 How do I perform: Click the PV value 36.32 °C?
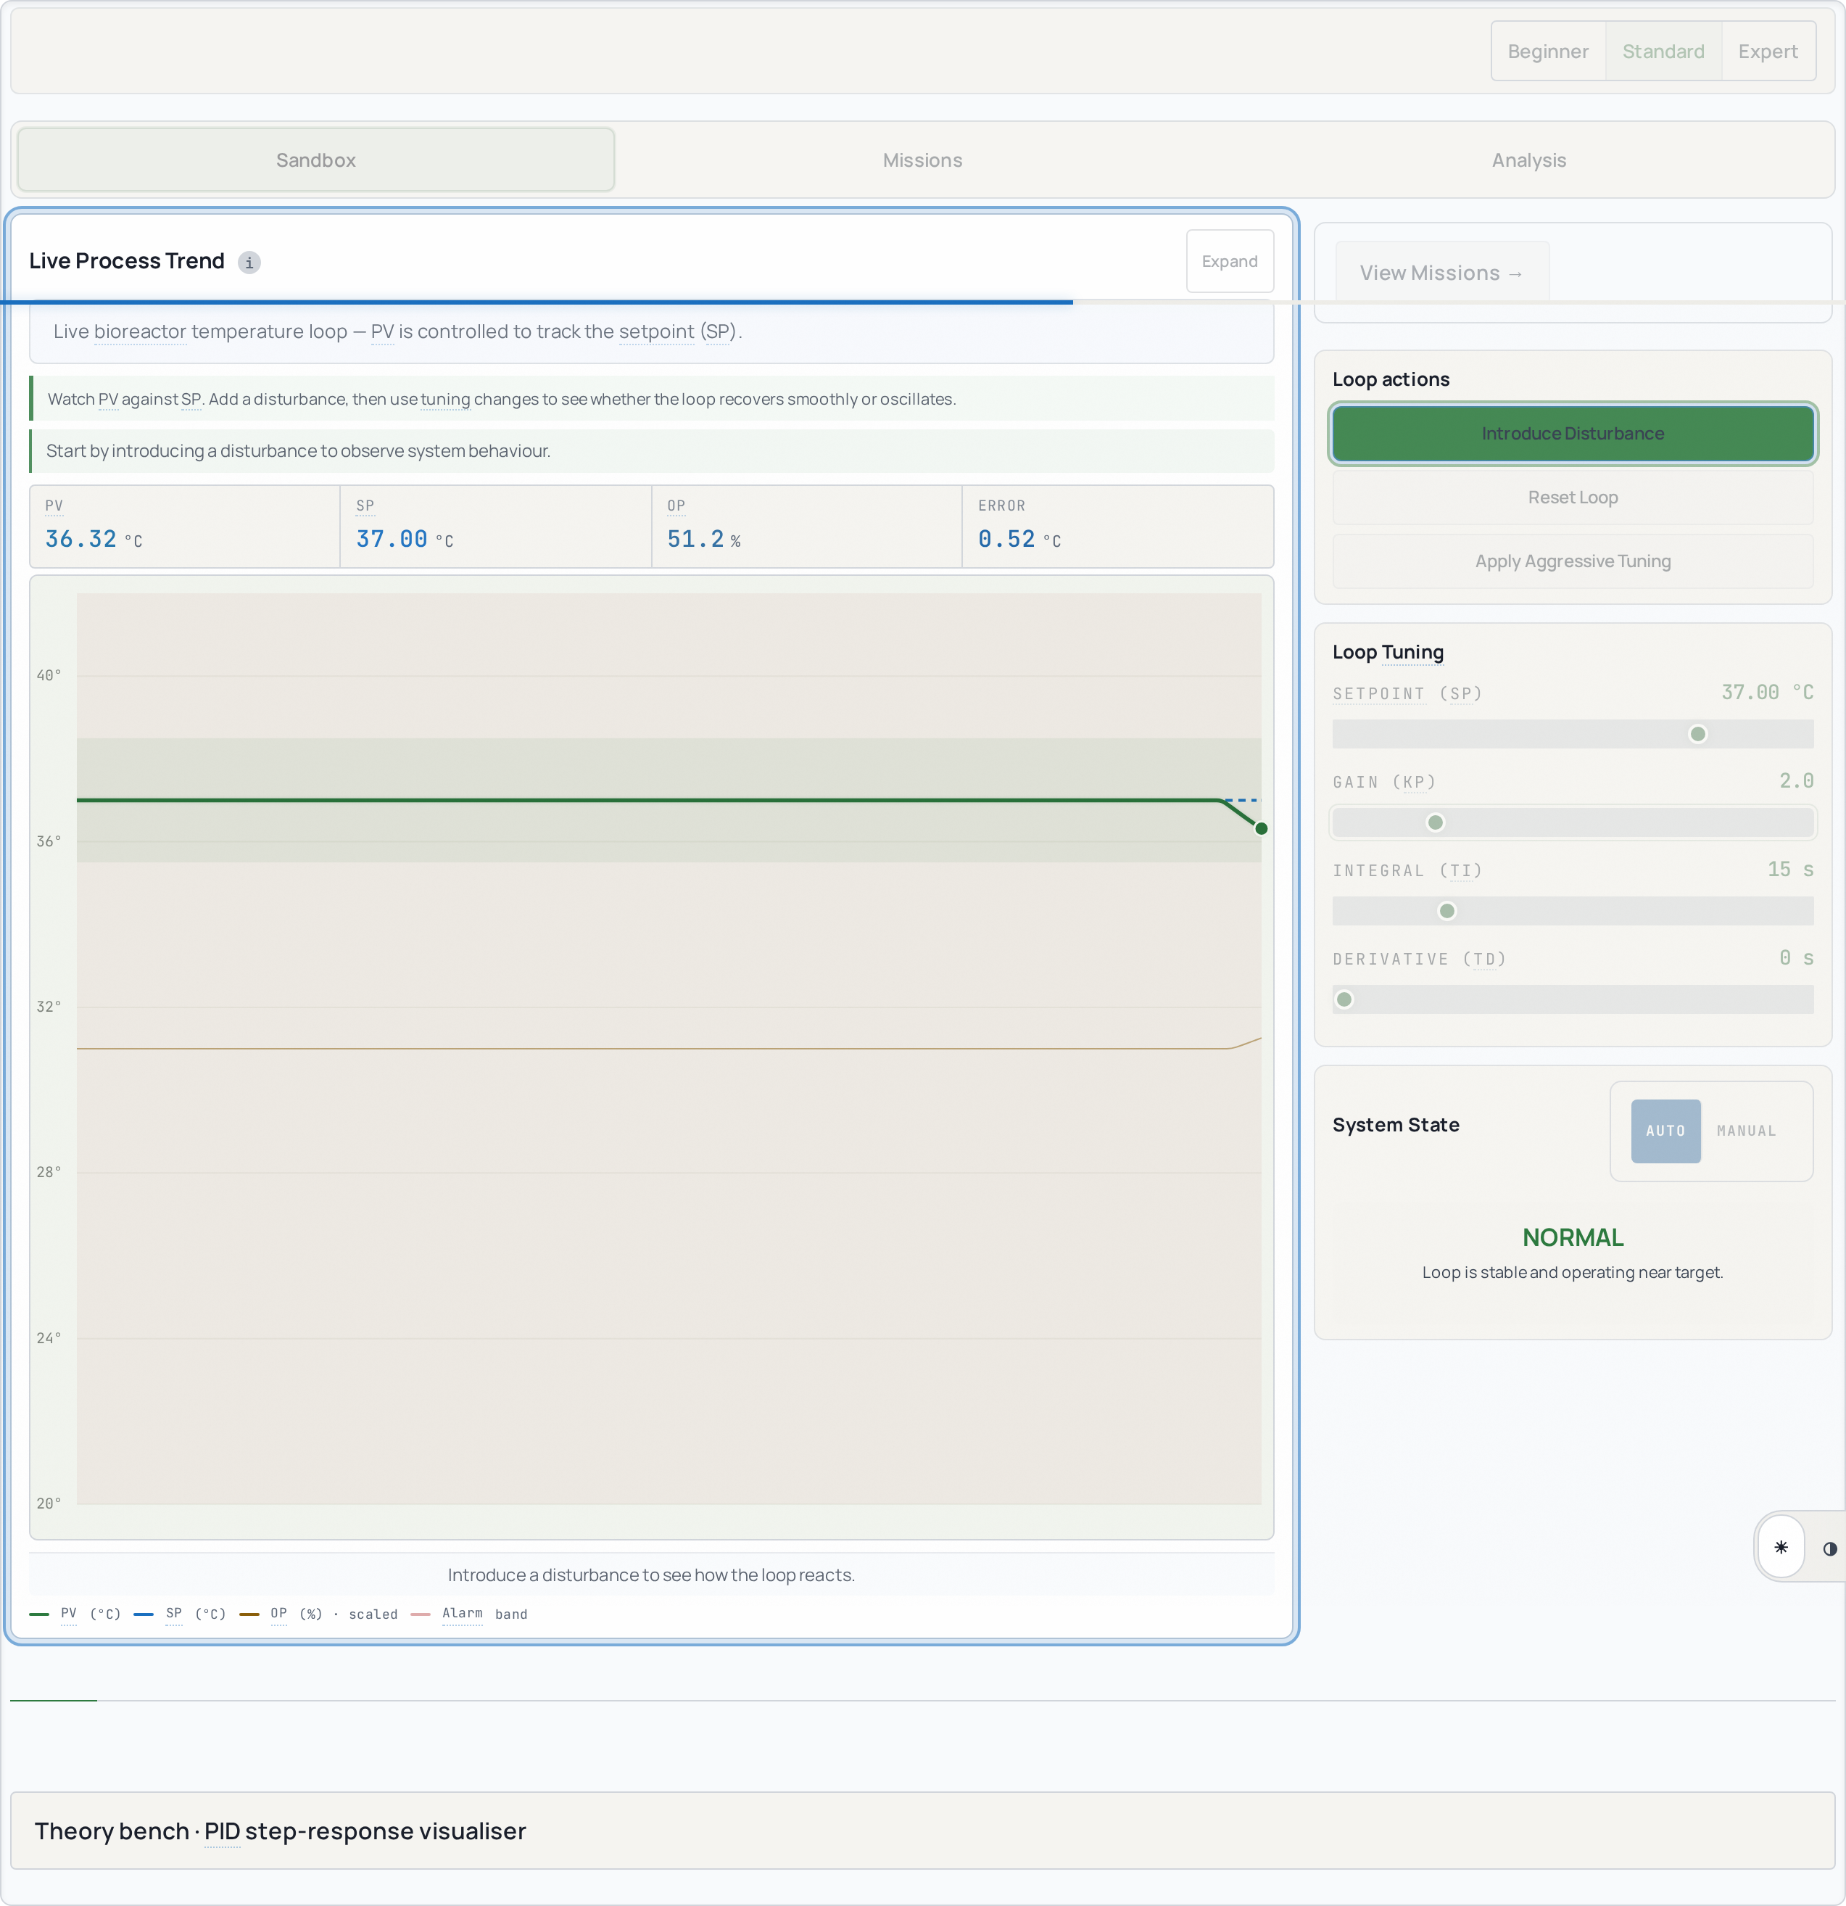tap(94, 540)
